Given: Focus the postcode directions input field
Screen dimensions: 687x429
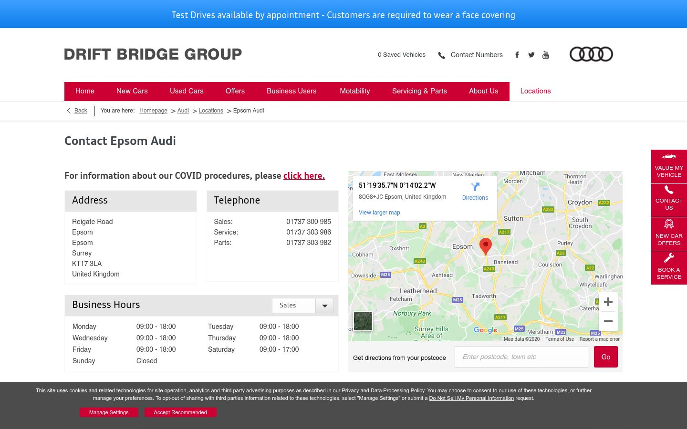Looking at the screenshot, I should (521, 357).
